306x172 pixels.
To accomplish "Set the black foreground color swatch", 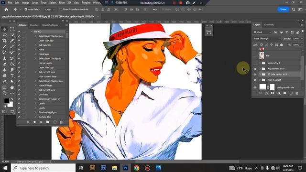I will pos(6,100).
